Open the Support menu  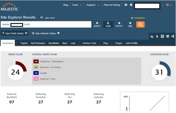point(91,5)
